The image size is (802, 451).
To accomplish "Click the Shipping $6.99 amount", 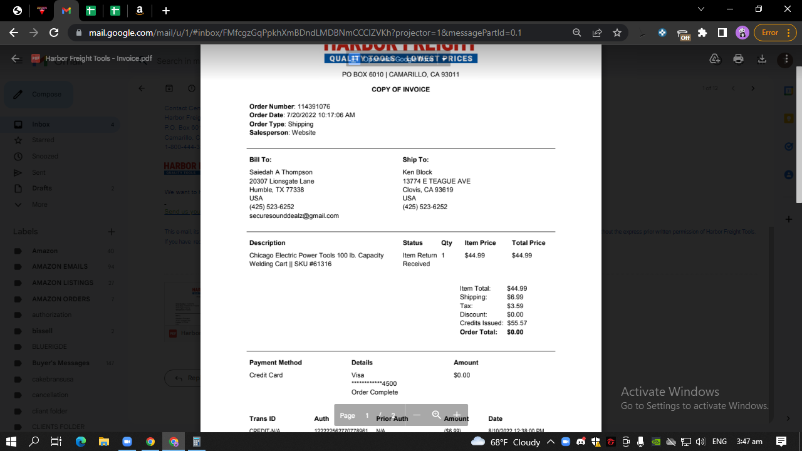I will (x=515, y=297).
